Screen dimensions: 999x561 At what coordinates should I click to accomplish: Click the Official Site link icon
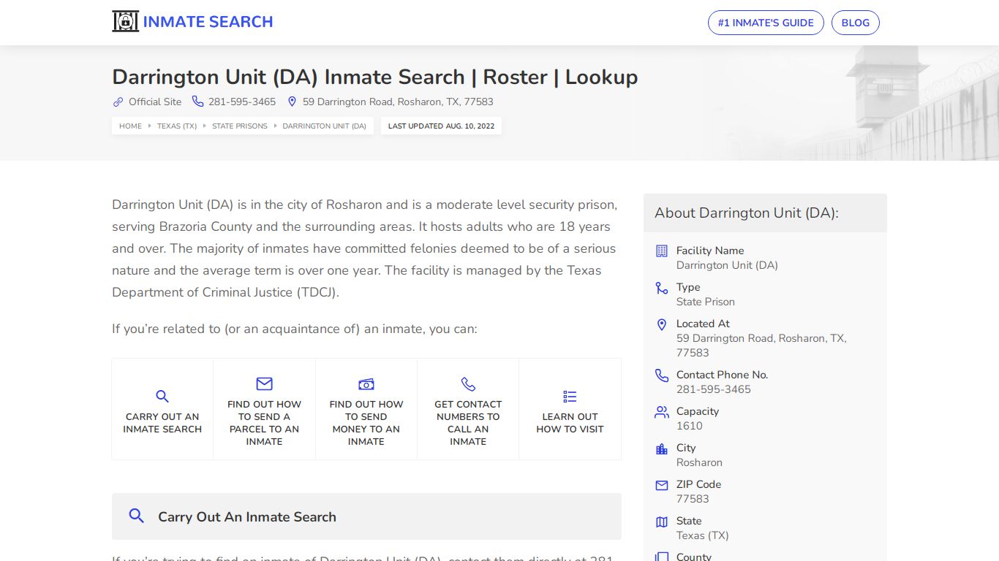coord(118,102)
